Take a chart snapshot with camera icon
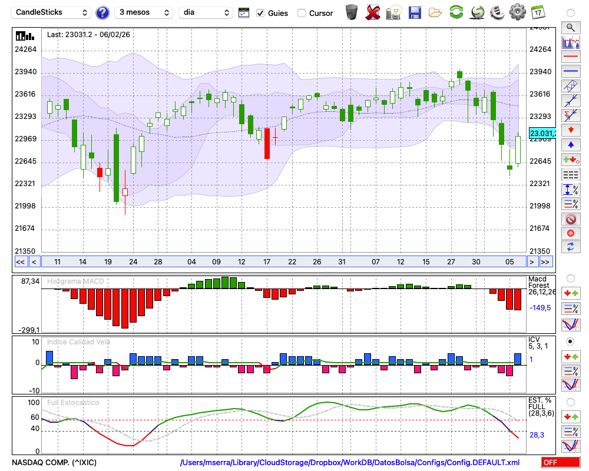This screenshot has height=471, width=589. (393, 12)
